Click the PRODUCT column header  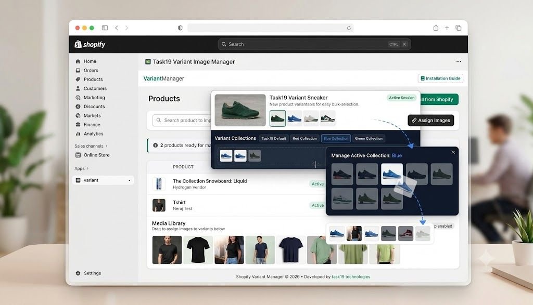point(183,167)
